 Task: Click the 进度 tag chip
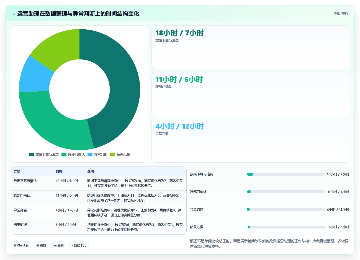coord(58,245)
